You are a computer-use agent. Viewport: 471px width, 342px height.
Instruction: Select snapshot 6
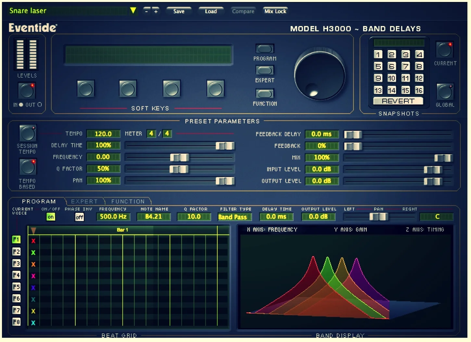pyautogui.click(x=392, y=66)
